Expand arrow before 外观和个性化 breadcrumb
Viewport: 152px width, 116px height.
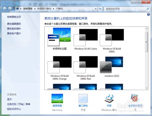coord(35,9)
